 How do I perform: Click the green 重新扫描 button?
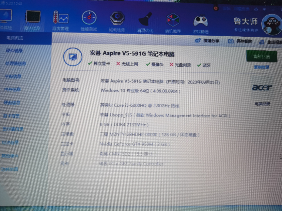pos(262,56)
